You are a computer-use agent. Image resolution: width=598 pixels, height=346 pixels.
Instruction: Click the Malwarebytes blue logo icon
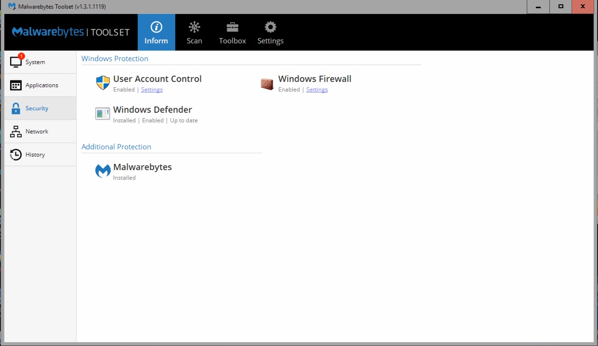point(103,171)
